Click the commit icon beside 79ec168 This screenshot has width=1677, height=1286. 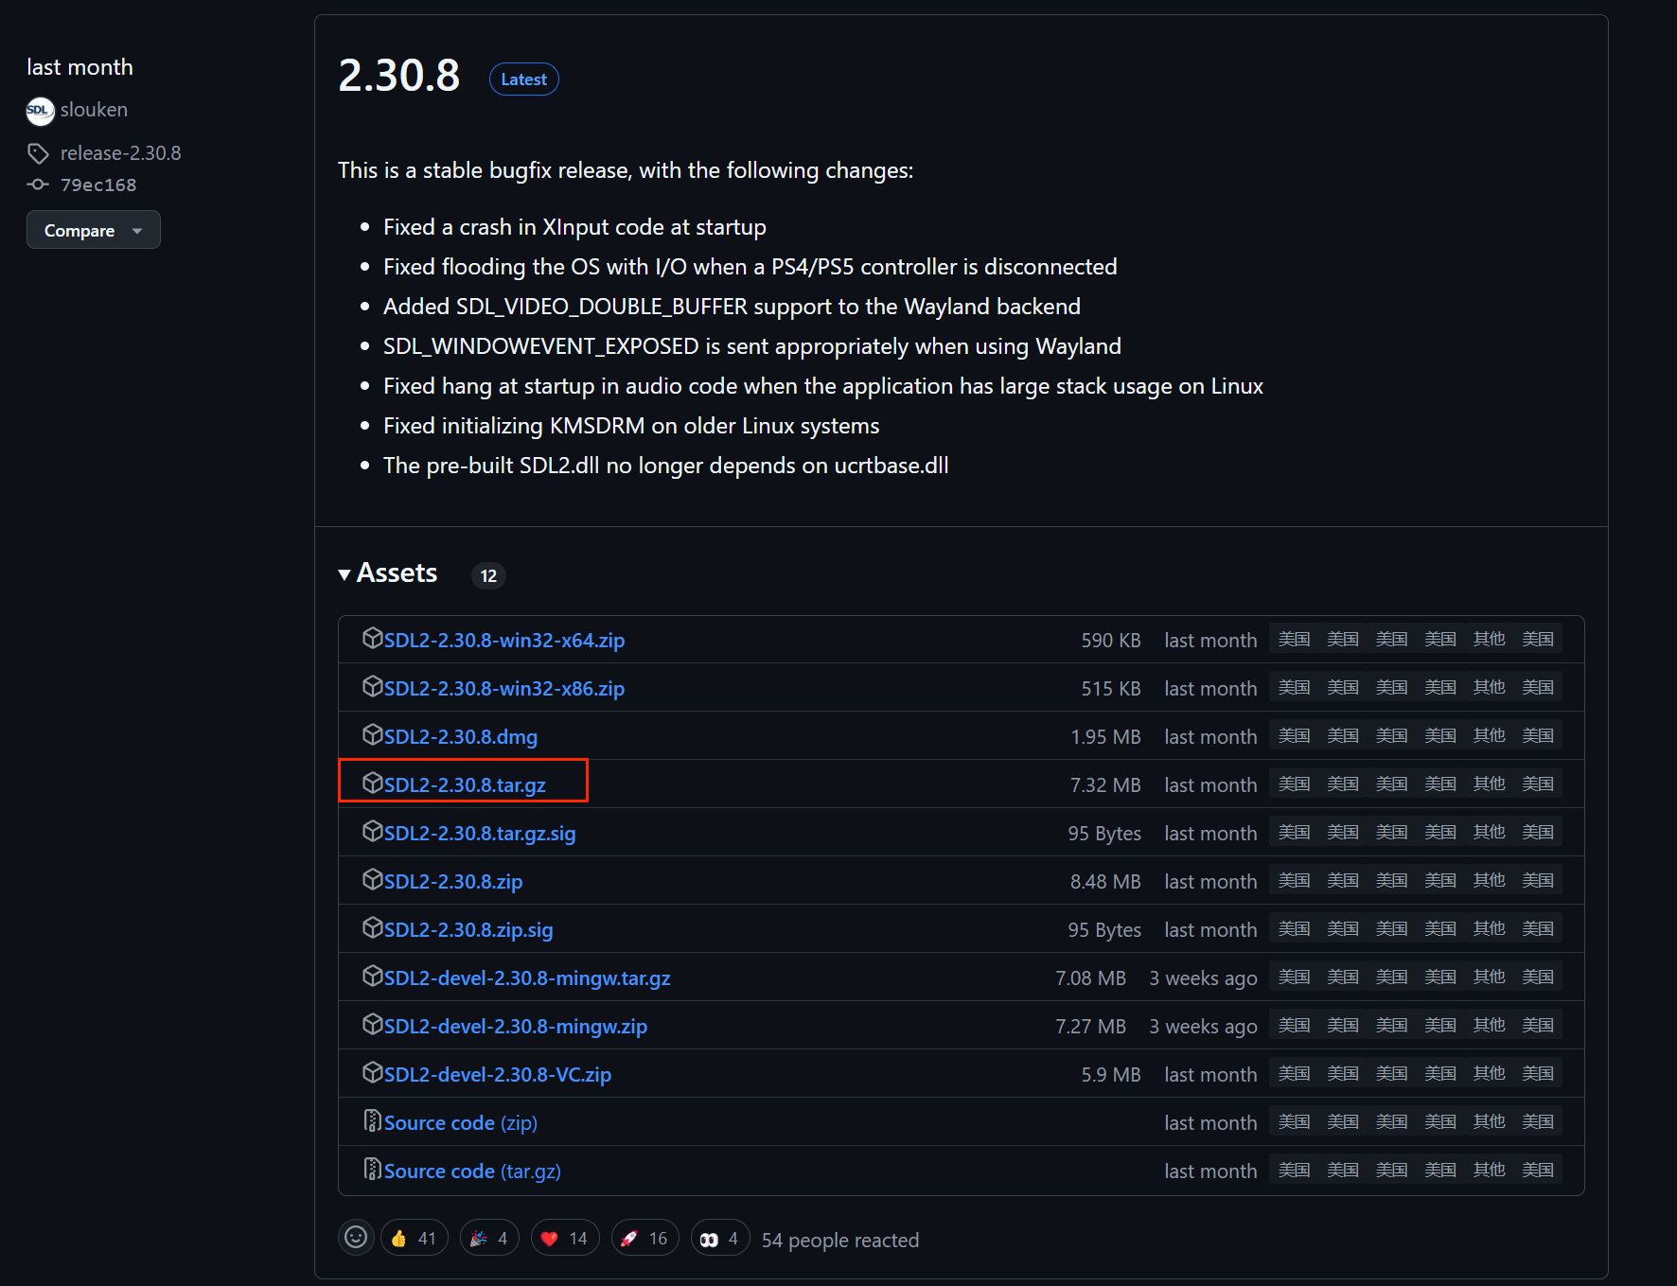[38, 185]
